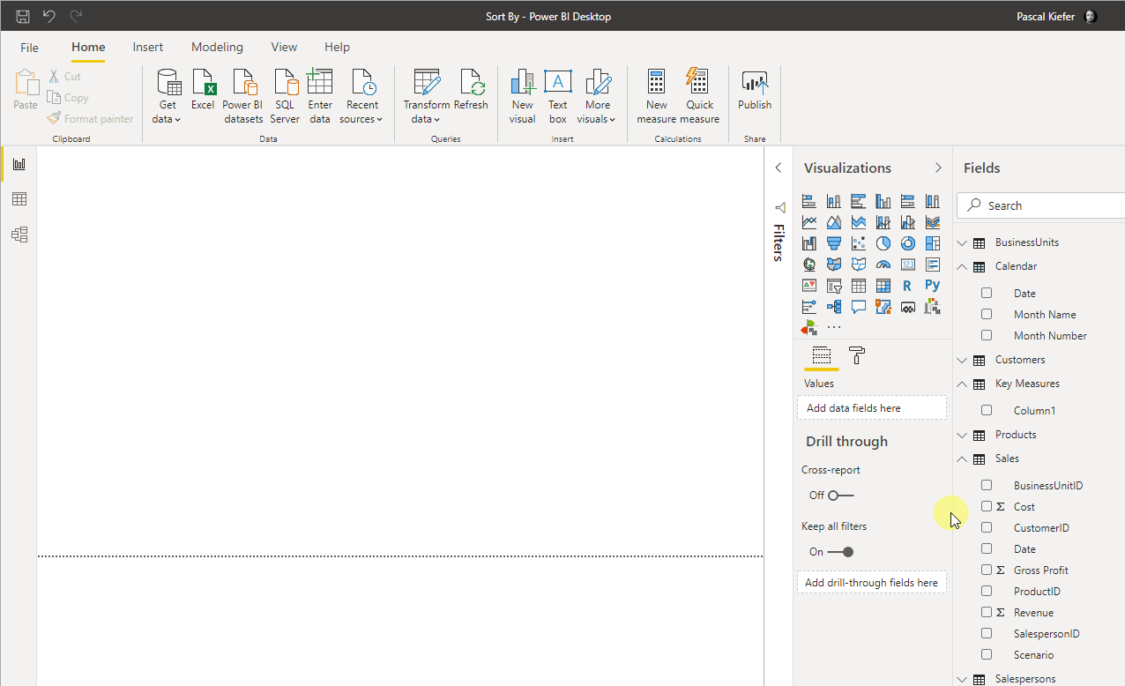Check the Revenue field checkbox
The image size is (1125, 686).
pyautogui.click(x=986, y=612)
